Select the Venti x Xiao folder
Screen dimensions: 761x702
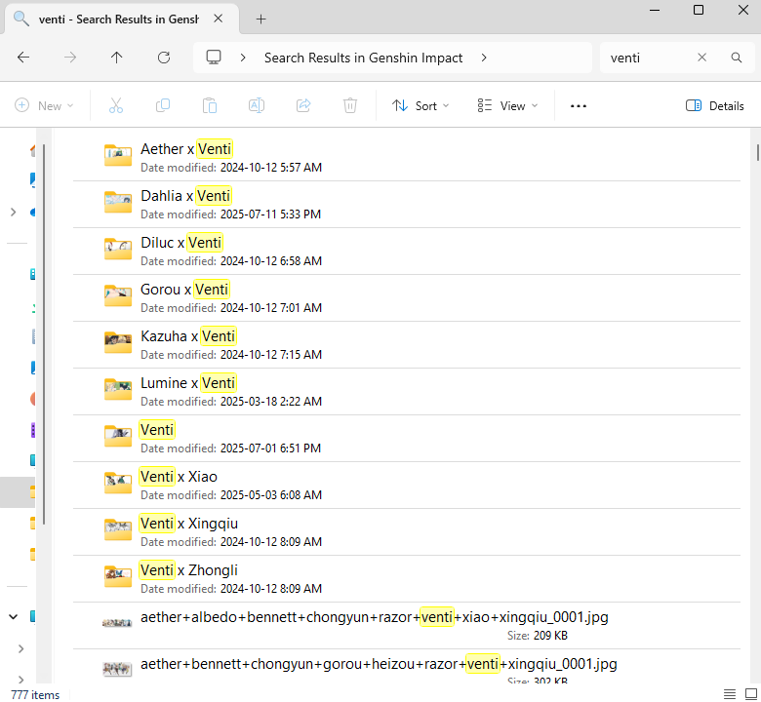[x=407, y=486]
